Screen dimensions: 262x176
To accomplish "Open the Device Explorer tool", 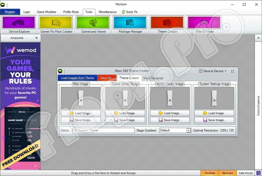I will click(19, 25).
